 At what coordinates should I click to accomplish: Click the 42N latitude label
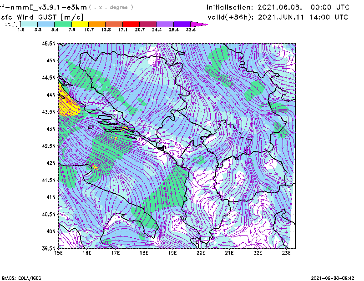pyautogui.click(x=51, y=163)
